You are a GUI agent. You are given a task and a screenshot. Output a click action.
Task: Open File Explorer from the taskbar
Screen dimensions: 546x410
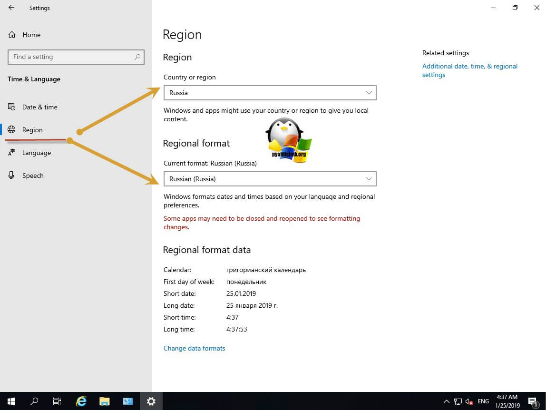pyautogui.click(x=105, y=401)
